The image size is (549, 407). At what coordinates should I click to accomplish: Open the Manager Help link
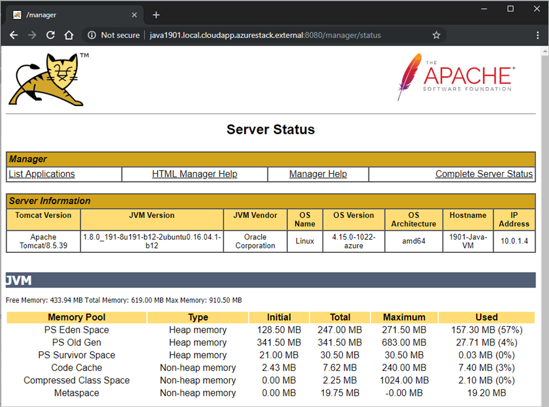(x=318, y=174)
